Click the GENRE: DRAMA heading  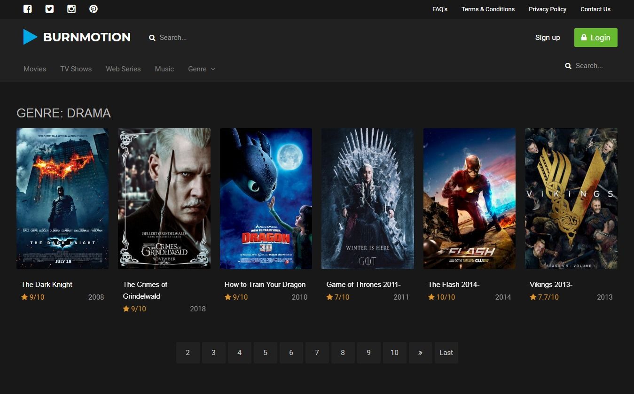[x=63, y=113]
